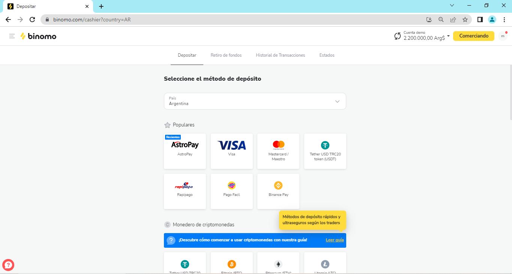The height and width of the screenshot is (274, 512).
Task: Select Litecoin (LTC) crypto wallet icon
Action: pos(325,264)
